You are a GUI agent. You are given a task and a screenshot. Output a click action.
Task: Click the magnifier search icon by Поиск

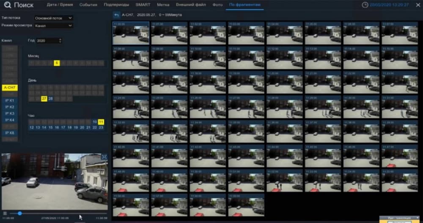(8, 5)
